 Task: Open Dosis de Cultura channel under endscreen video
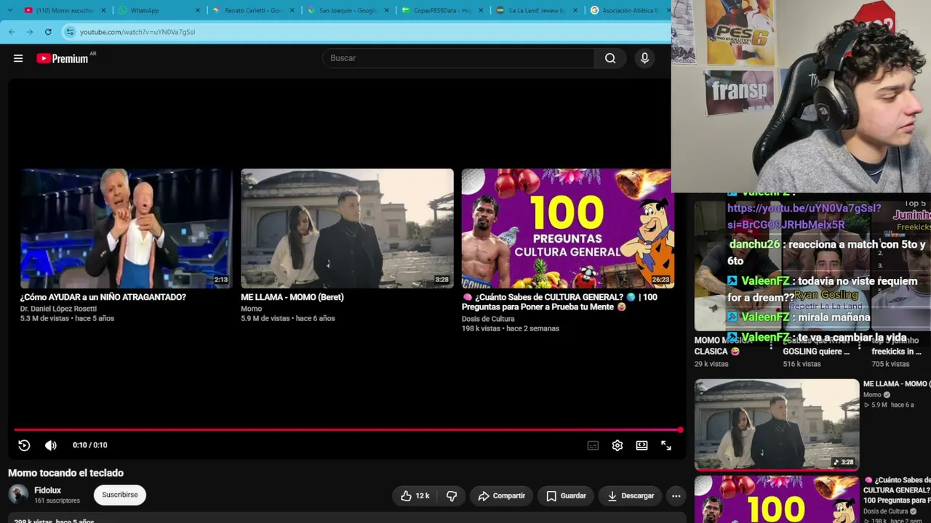[488, 319]
